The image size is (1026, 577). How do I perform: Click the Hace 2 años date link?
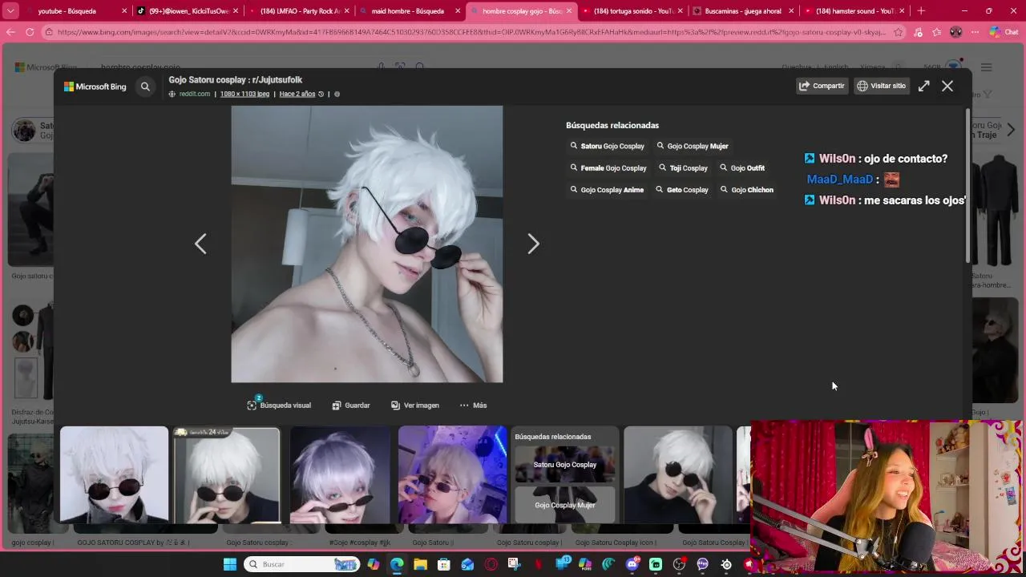(x=297, y=94)
